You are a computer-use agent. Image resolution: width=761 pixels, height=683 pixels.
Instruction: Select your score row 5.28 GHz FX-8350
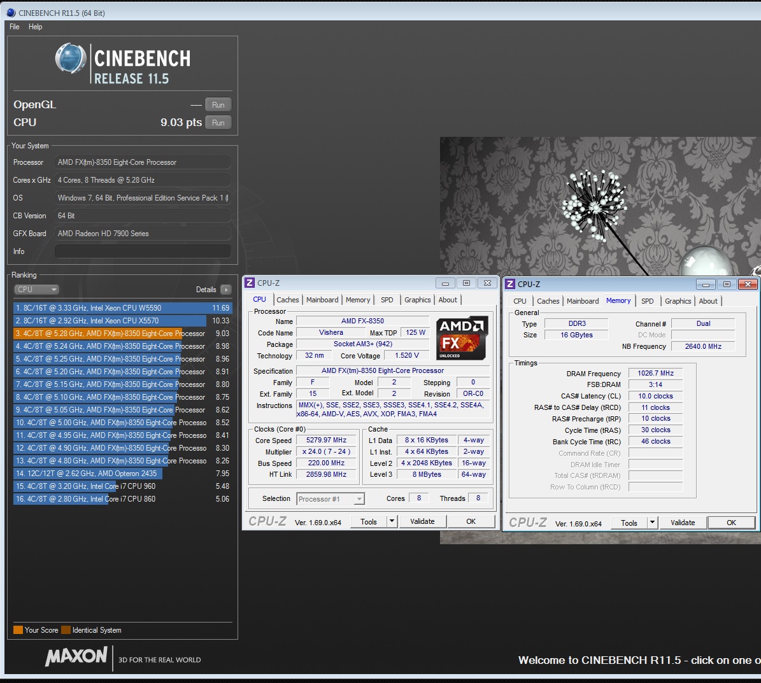coord(122,334)
